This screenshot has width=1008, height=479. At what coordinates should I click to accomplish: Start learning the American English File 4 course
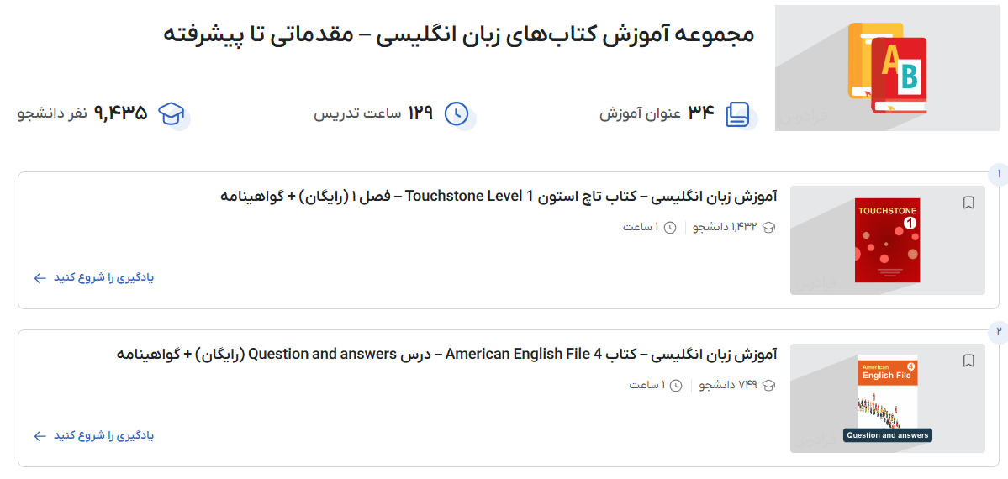[x=103, y=436]
